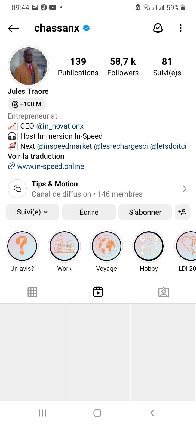The height and width of the screenshot is (424, 196).
Task: Expand Tips & Motion channel chevron
Action: coord(185,189)
